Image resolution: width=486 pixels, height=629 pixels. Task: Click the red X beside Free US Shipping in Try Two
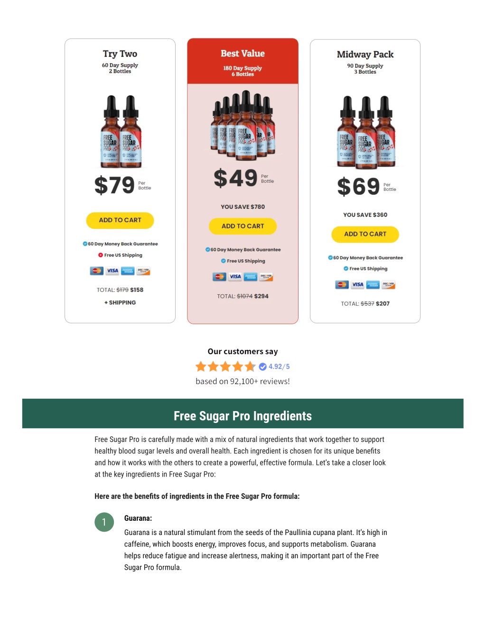pyautogui.click(x=101, y=255)
